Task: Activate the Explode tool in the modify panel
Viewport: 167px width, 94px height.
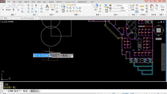Action: pos(41,8)
